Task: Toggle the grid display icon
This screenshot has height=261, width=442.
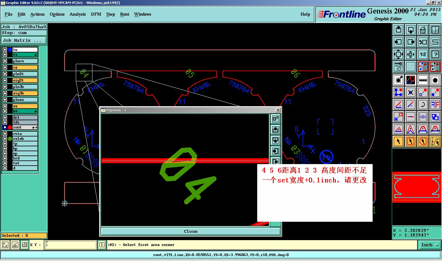Action: coord(411,67)
